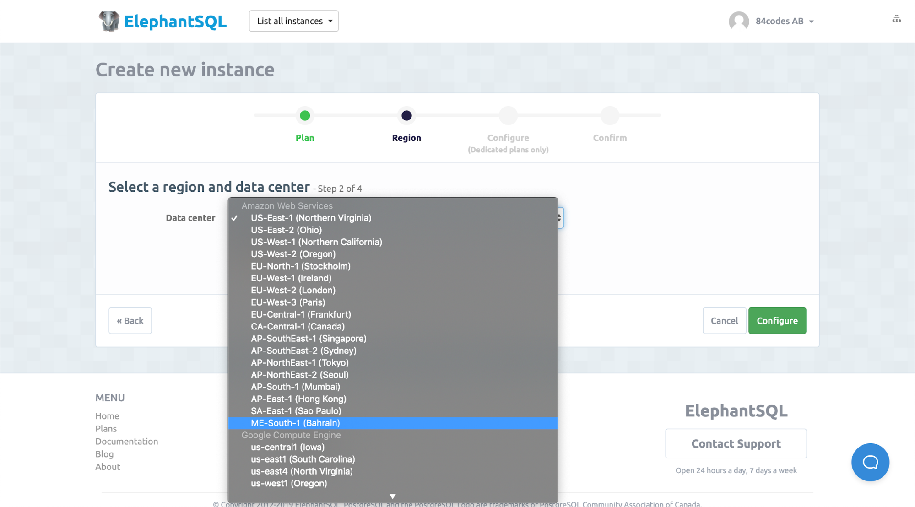The width and height of the screenshot is (915, 507).
Task: Open the List all instances dropdown
Action: pos(293,21)
